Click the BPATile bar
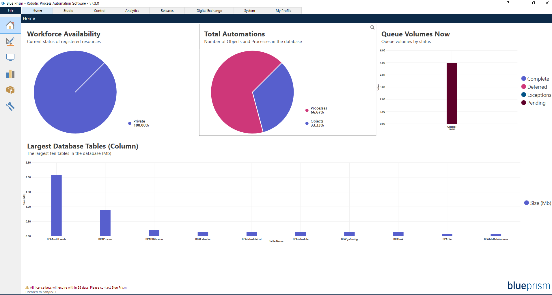 (447, 235)
